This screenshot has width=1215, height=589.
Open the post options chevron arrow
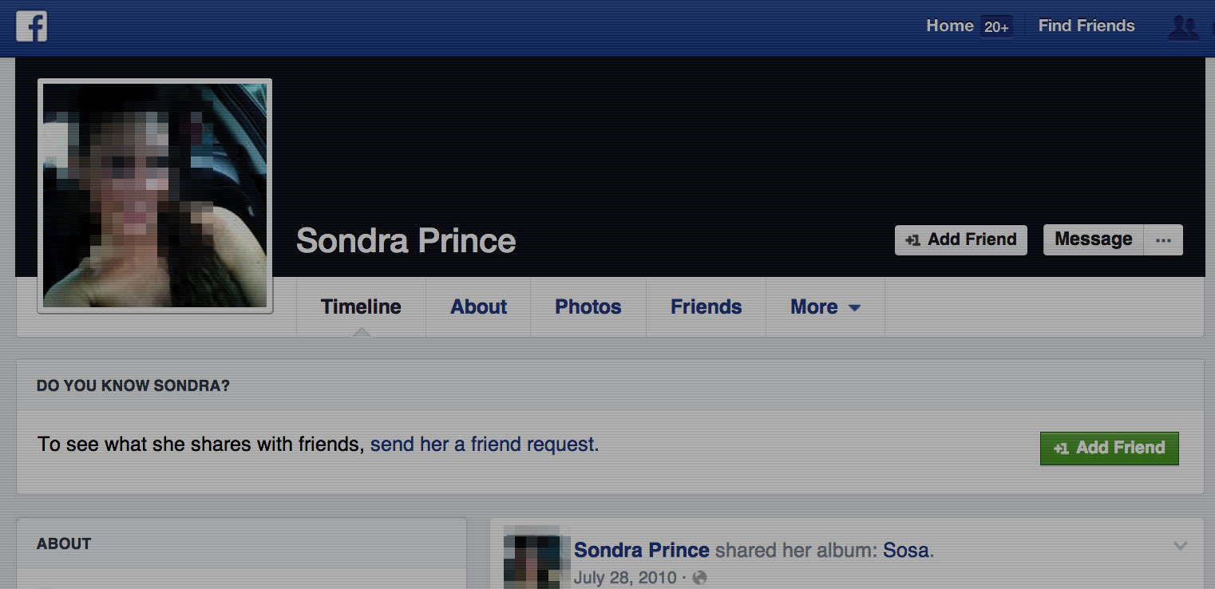pos(1180,547)
